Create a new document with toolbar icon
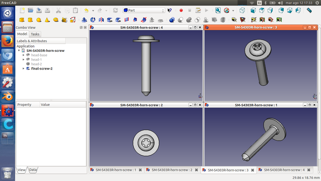The image size is (321, 181). pos(22,10)
